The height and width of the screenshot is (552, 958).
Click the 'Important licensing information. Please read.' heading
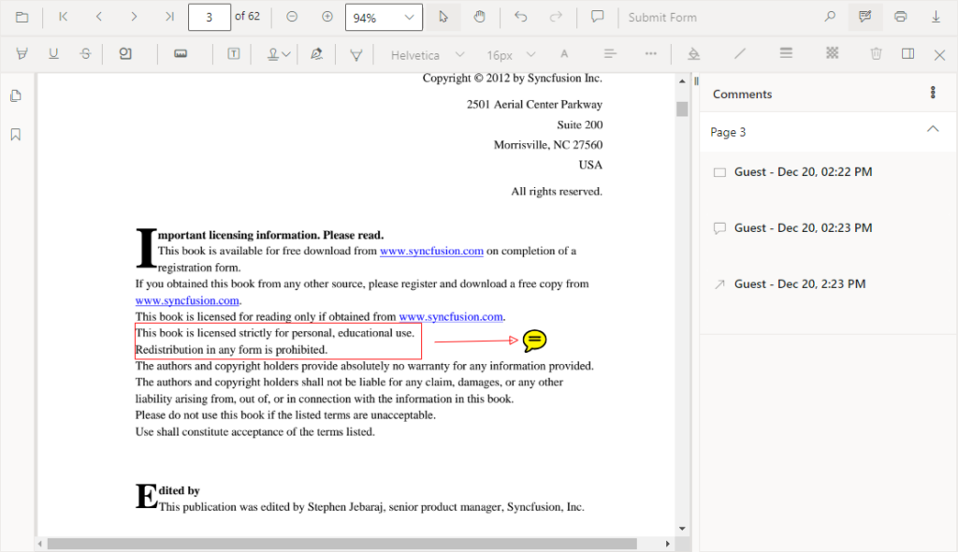click(x=270, y=235)
